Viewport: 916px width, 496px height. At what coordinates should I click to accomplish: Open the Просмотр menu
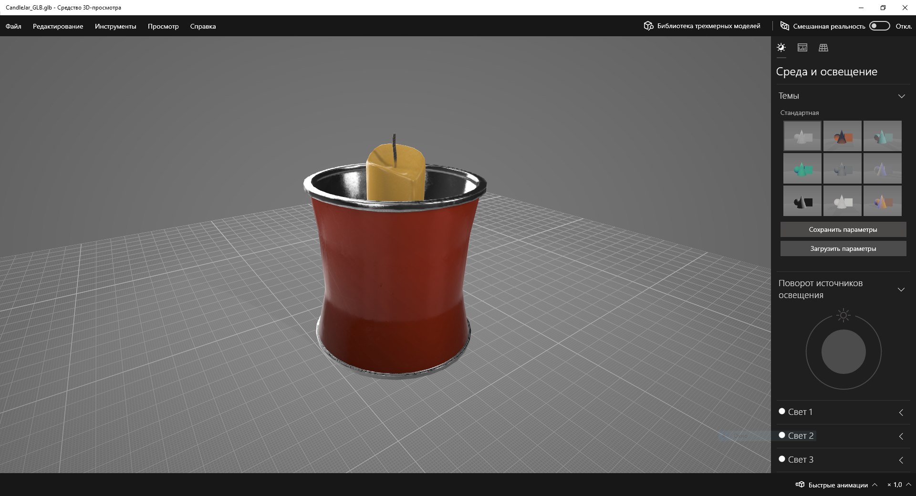(163, 26)
